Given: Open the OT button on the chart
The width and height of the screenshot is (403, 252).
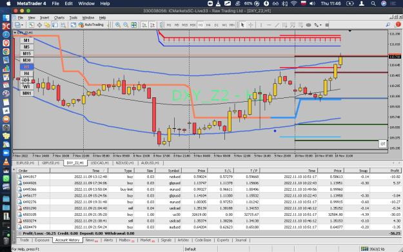Looking at the screenshot, I should coord(383,144).
